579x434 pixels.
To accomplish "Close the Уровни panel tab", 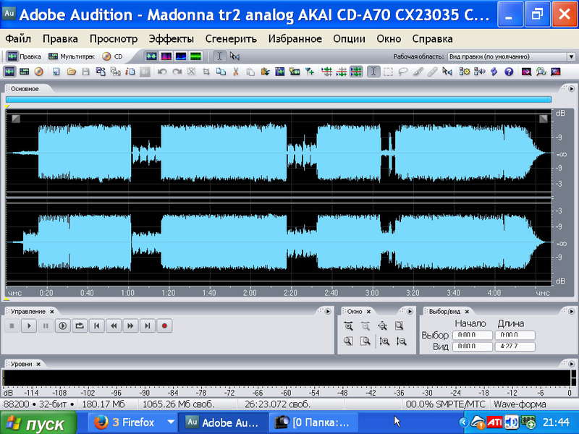I will [x=38, y=364].
